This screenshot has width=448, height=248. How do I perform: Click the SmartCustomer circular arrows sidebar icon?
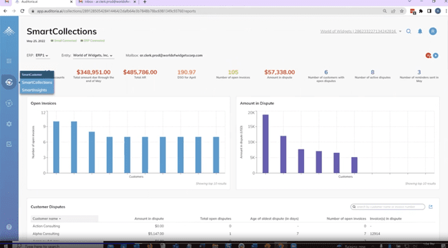9,82
